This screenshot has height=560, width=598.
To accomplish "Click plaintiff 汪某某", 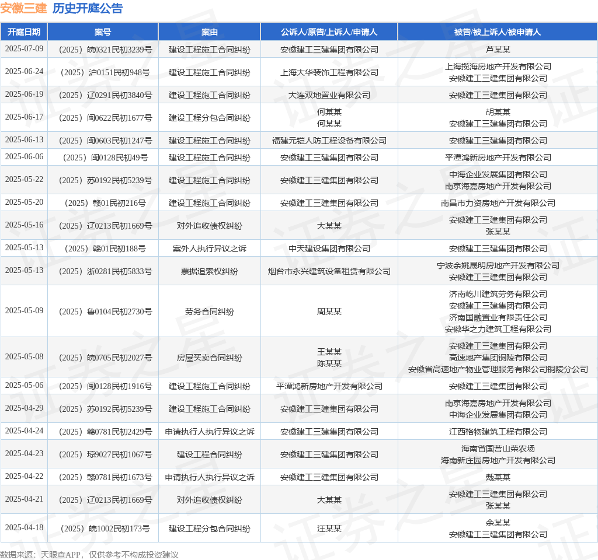I will (329, 528).
